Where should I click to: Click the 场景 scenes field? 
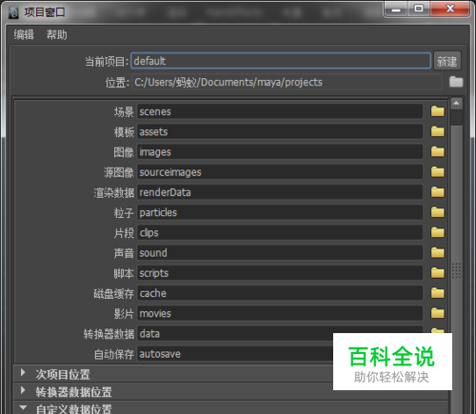pyautogui.click(x=280, y=111)
